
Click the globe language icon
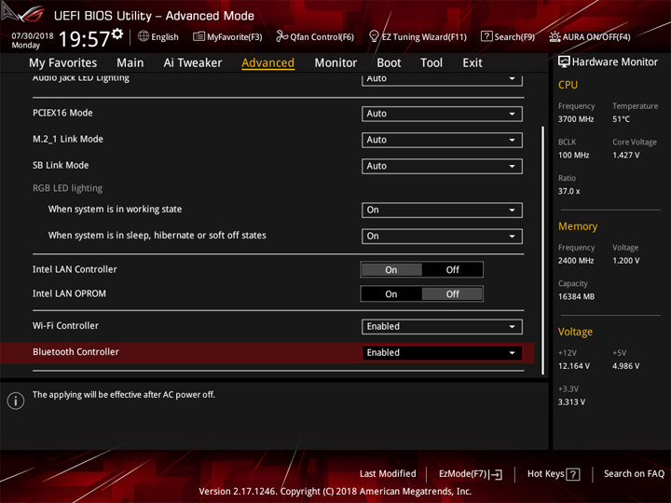coord(144,36)
